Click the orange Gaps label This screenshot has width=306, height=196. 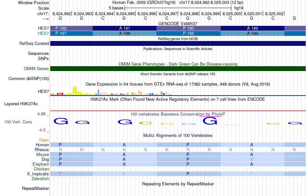[x=44, y=140]
